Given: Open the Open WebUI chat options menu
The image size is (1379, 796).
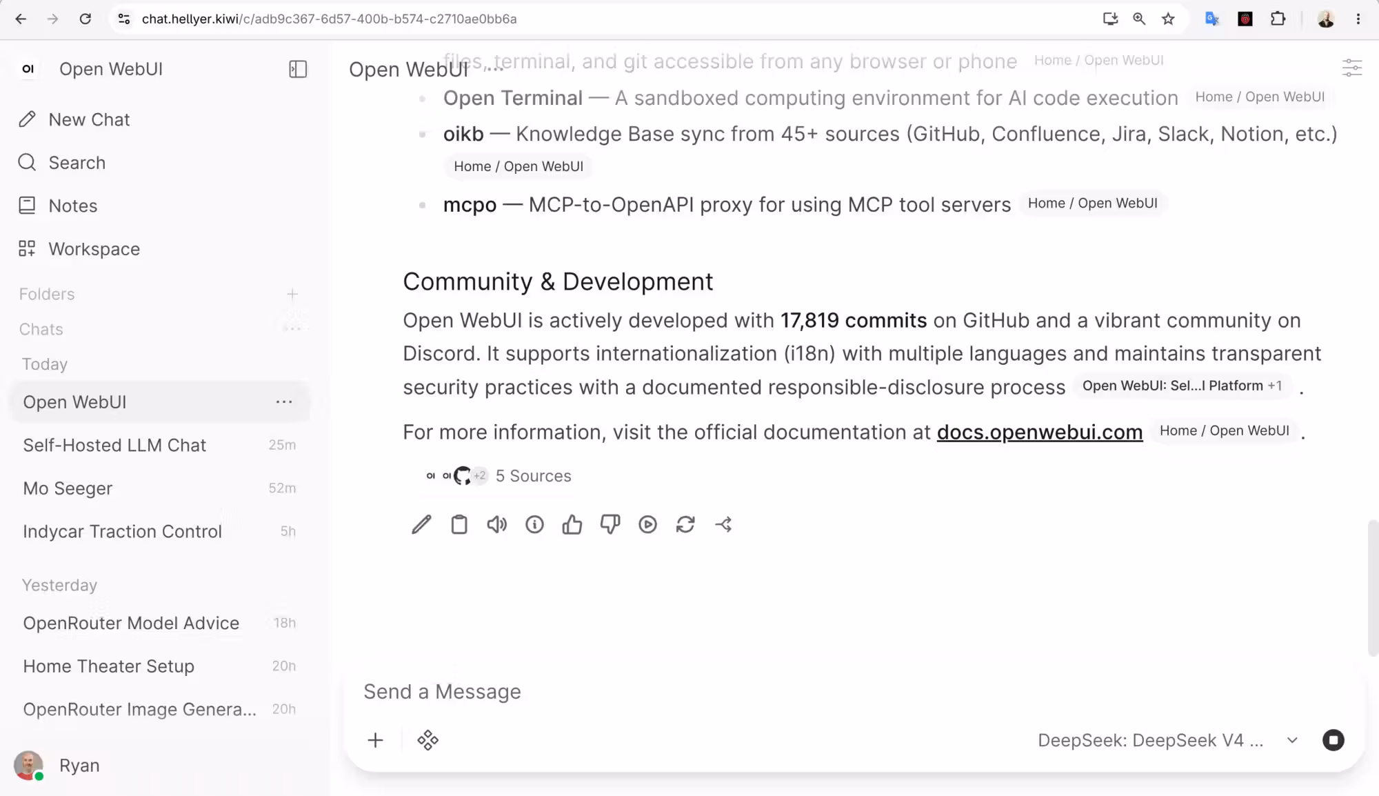Looking at the screenshot, I should click(x=284, y=402).
